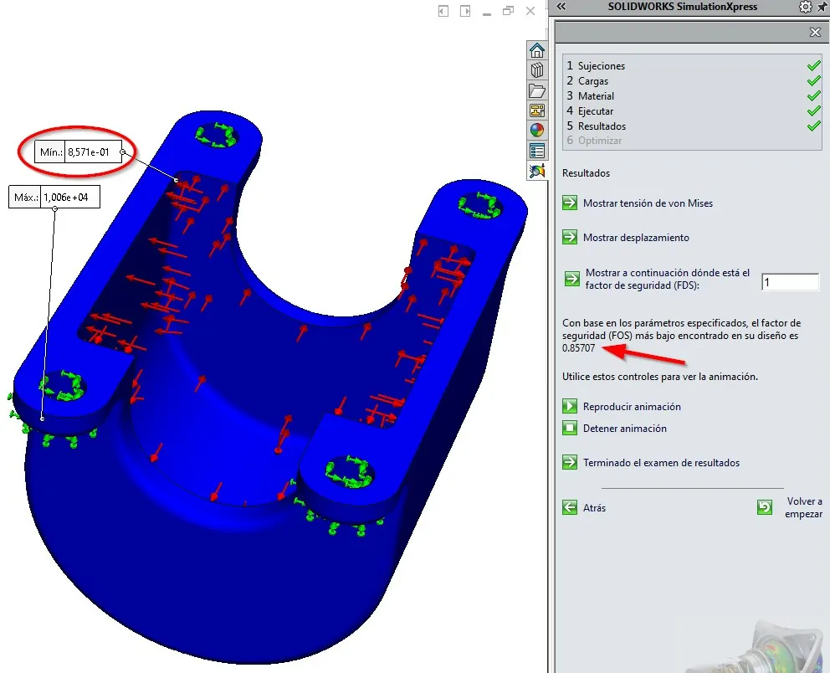
Task: Click the SOLIDWORKS SimulationXpress pane title
Action: point(682,7)
